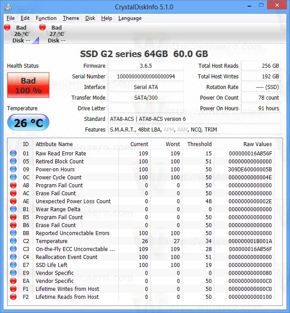Viewport: 290px width, 313px height.
Task: Click the red status icon for AC Erase Fail Count
Action: point(13,193)
